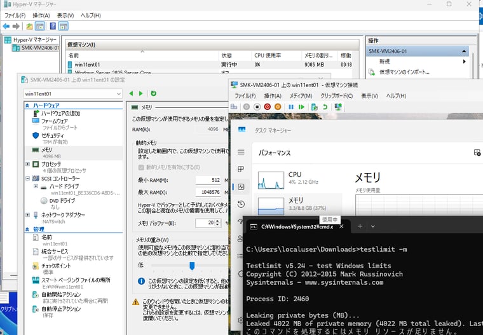Viewport: 483px width, 335px height.
Task: Increase memory buffer with the up spinner
Action: tap(218, 221)
